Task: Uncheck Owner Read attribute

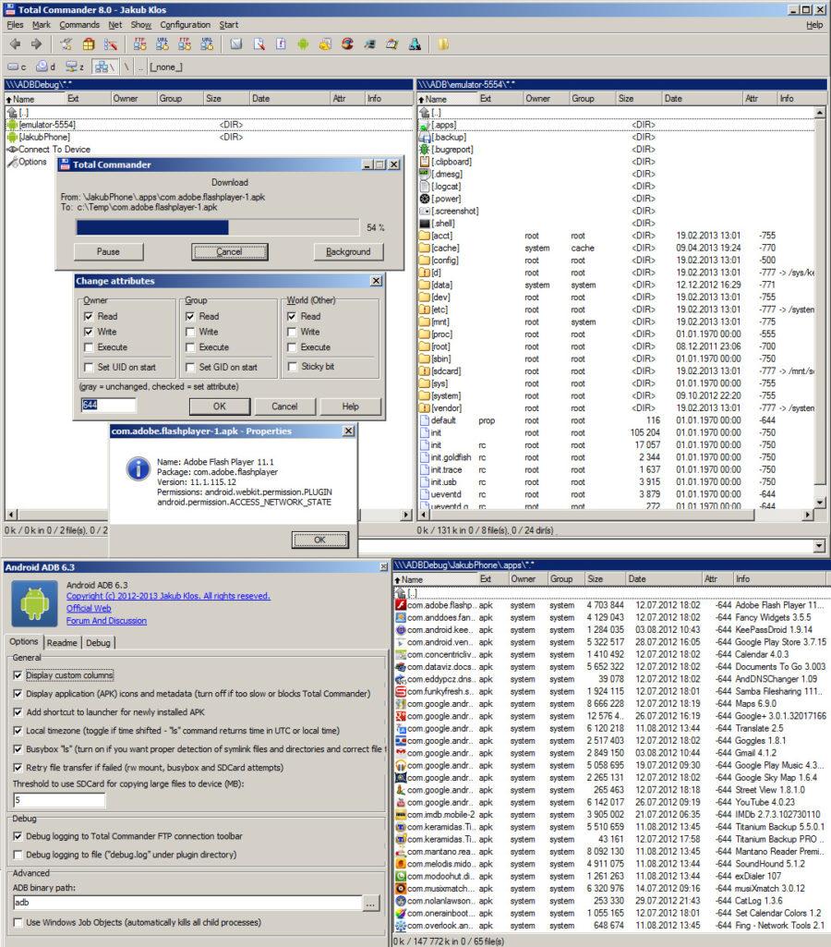Action: click(89, 316)
